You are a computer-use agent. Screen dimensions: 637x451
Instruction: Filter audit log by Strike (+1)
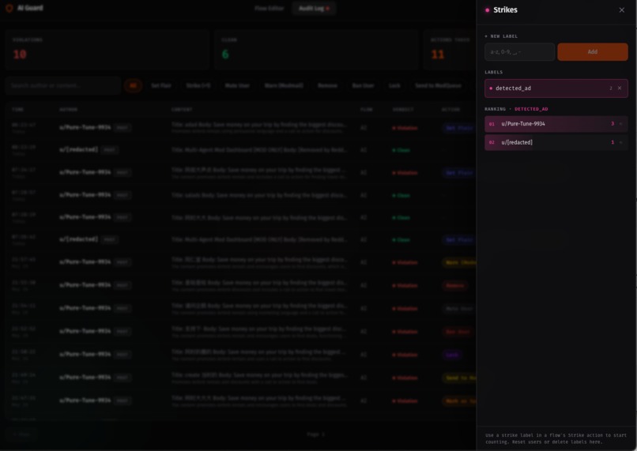tap(198, 85)
